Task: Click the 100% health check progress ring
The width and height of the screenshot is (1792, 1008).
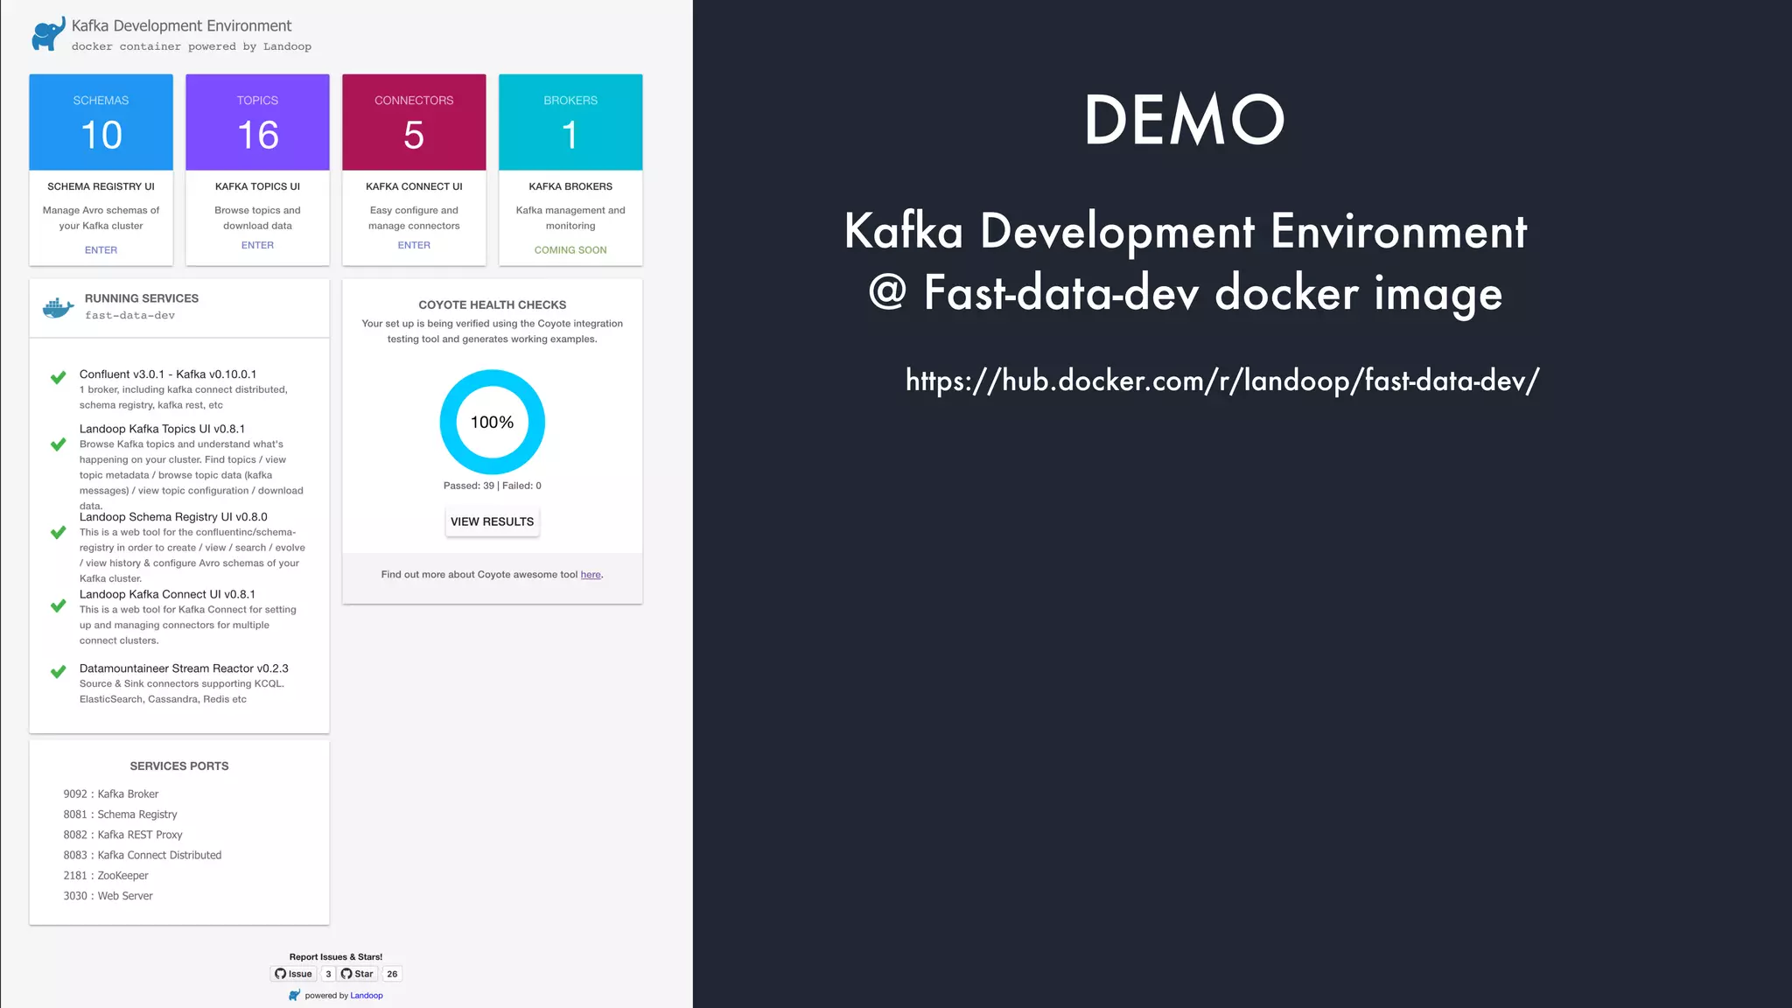Action: tap(492, 422)
